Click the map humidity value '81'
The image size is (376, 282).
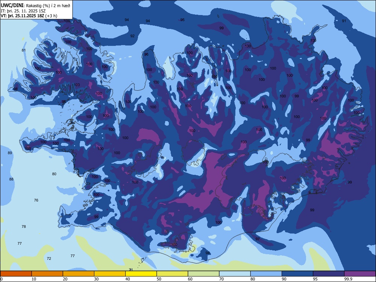coord(23,50)
